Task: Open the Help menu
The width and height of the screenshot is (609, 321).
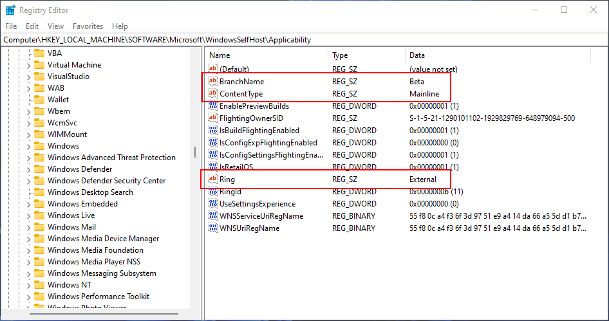Action: [x=120, y=26]
